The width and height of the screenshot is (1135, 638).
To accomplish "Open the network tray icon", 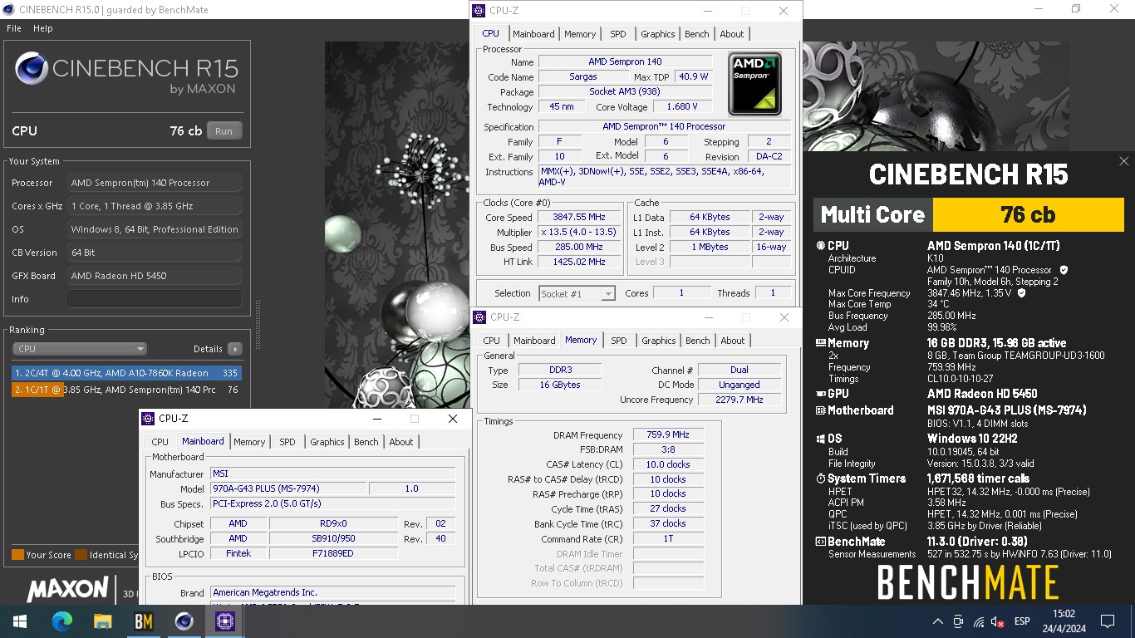I will point(978,621).
